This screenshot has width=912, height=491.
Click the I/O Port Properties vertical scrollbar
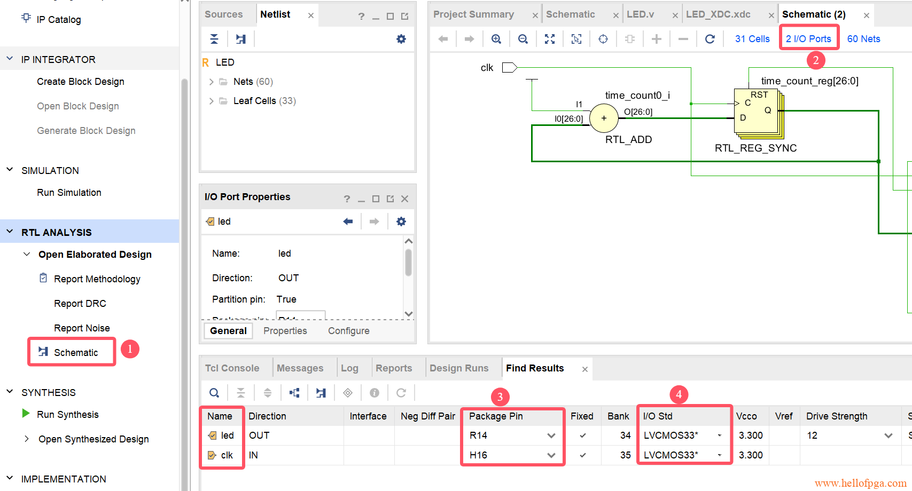tap(409, 263)
